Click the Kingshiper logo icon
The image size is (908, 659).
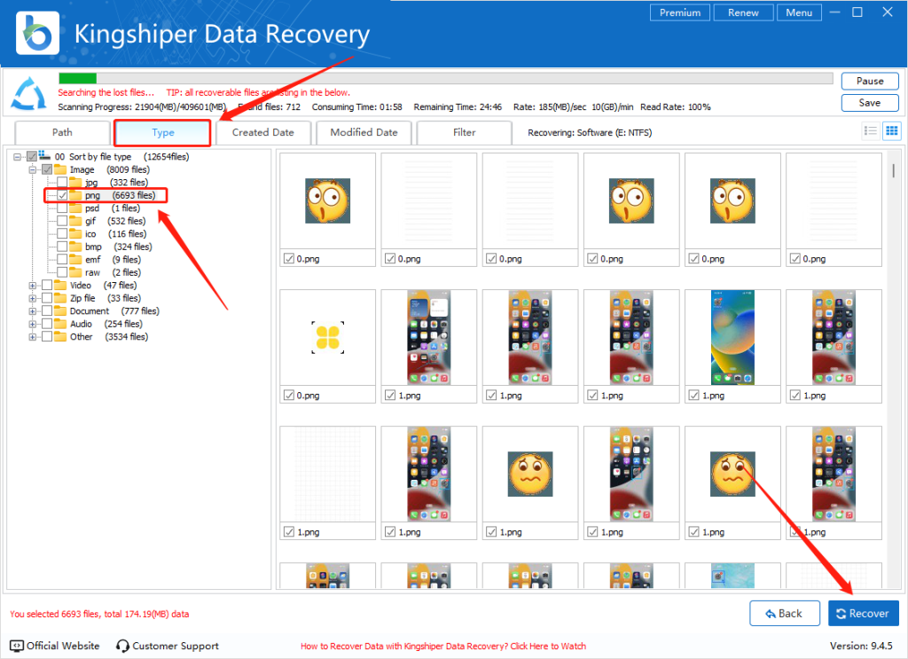(x=37, y=33)
